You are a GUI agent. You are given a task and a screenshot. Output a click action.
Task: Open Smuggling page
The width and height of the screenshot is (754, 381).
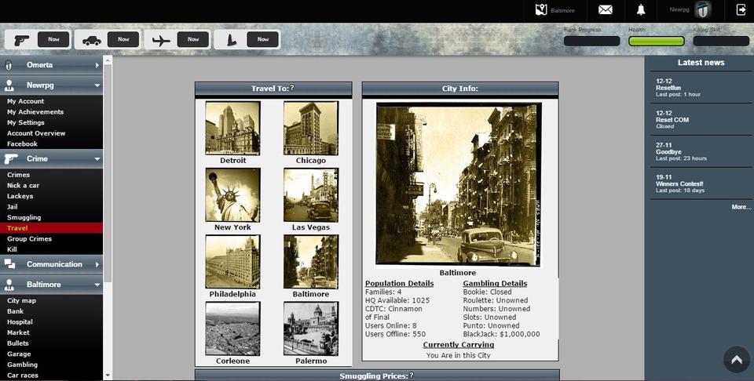(x=24, y=217)
